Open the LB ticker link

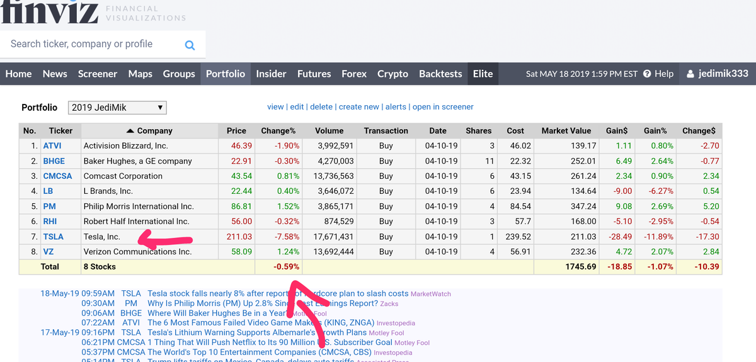point(48,191)
